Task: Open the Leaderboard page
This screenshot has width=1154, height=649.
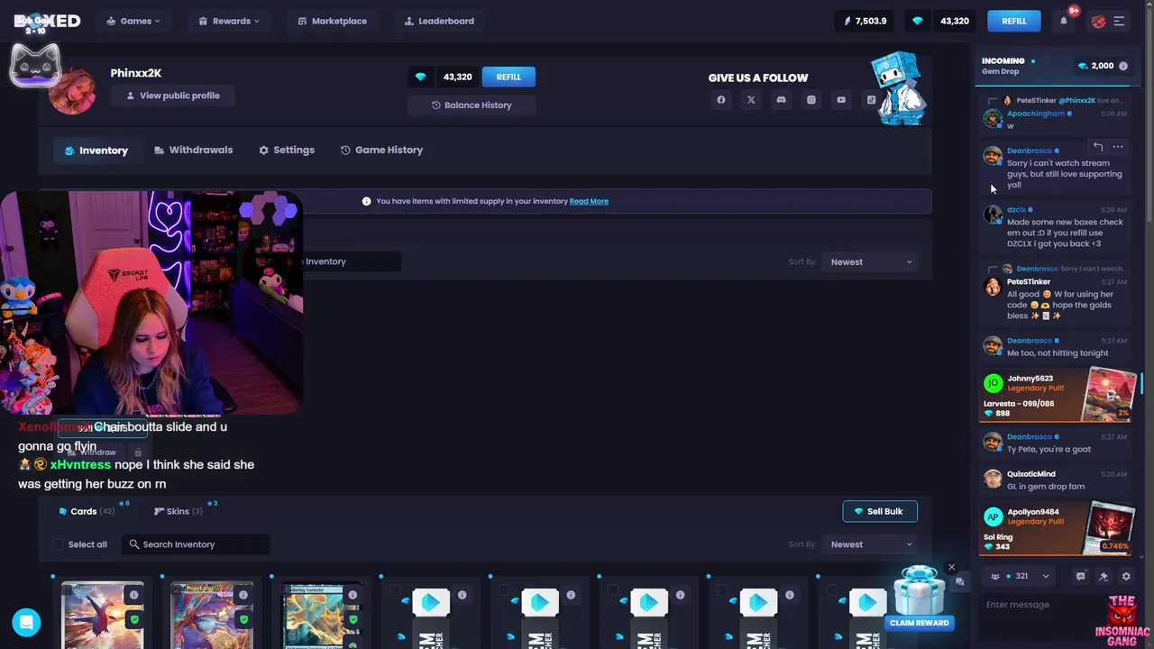Action: tap(439, 21)
